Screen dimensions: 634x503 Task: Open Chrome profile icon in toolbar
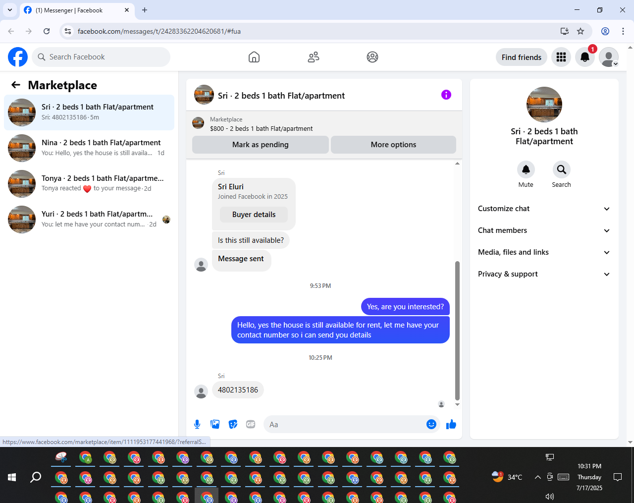click(605, 31)
